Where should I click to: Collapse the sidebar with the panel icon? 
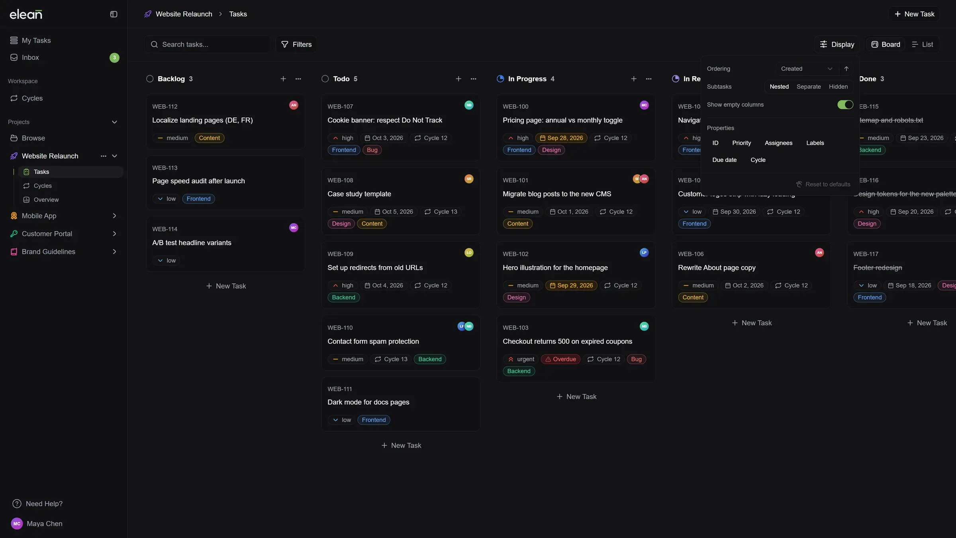pos(114,14)
